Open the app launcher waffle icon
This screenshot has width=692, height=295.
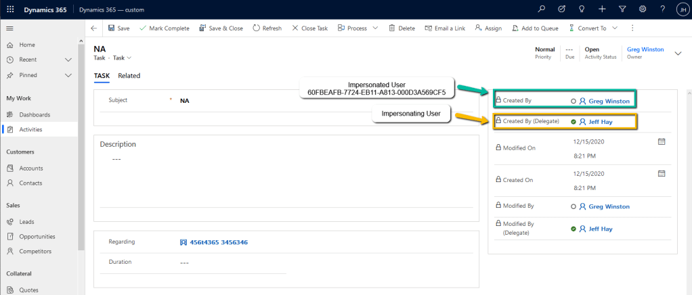click(10, 9)
